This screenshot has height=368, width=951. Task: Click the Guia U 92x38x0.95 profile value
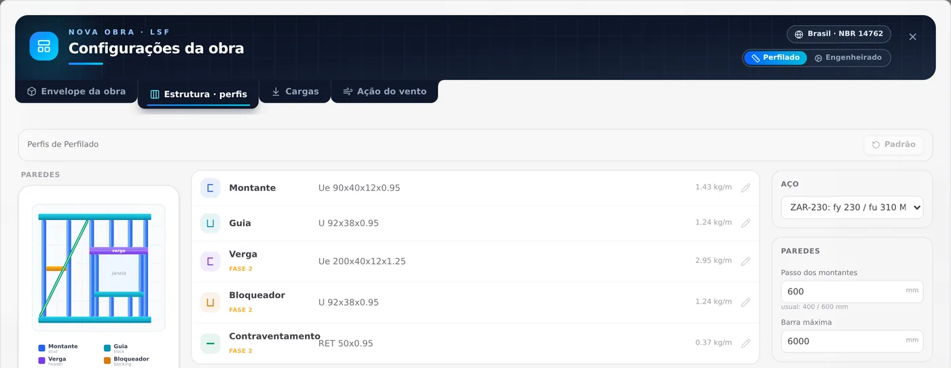tap(348, 223)
